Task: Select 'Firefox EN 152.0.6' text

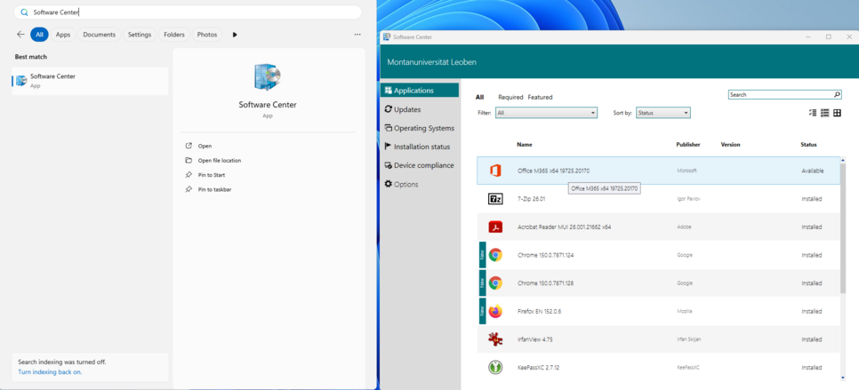Action: click(540, 311)
